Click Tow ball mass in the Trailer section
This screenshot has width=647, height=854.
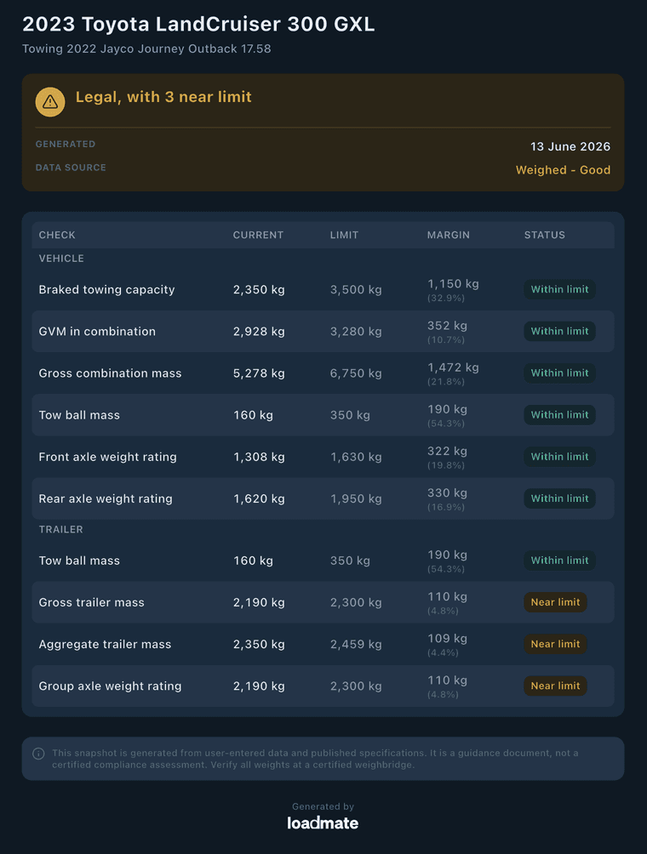click(x=79, y=561)
